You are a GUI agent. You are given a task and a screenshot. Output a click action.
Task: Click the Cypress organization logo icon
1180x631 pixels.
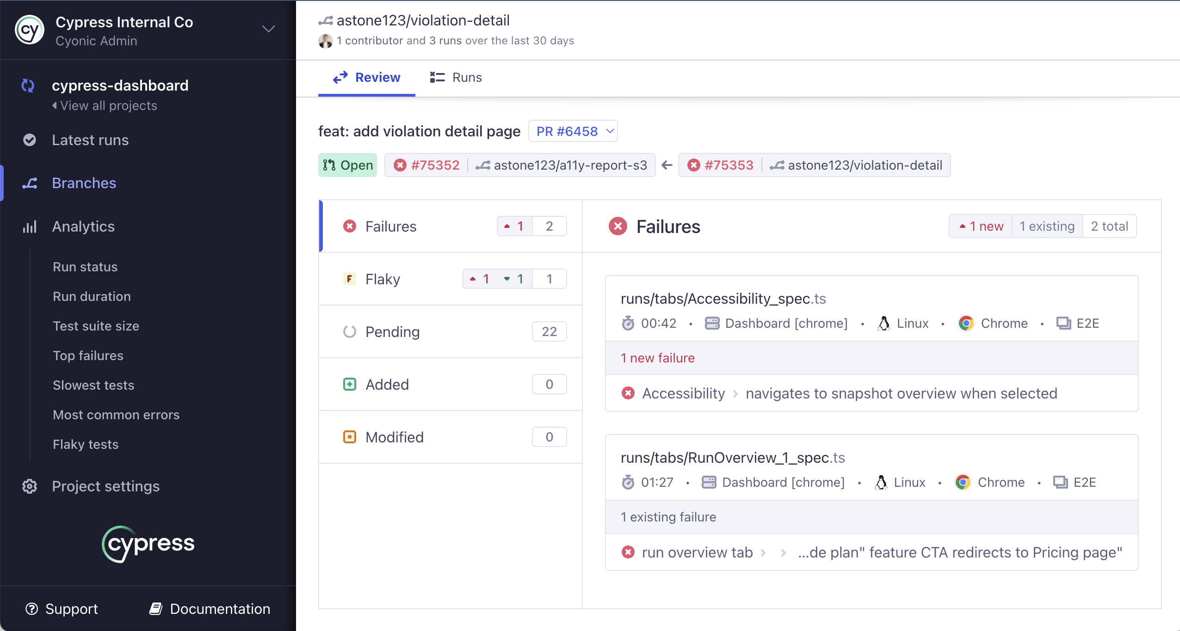tap(30, 30)
